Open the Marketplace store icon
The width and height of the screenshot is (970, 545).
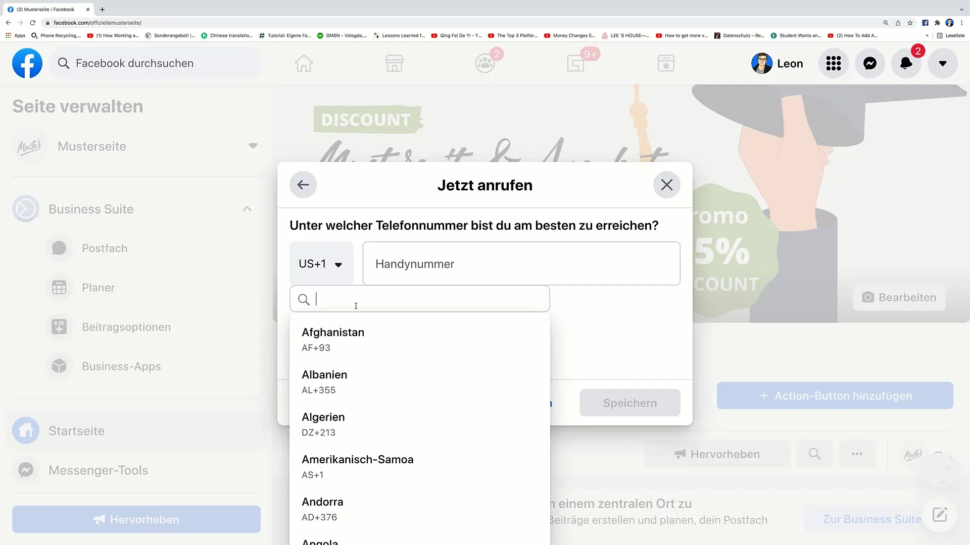(394, 63)
